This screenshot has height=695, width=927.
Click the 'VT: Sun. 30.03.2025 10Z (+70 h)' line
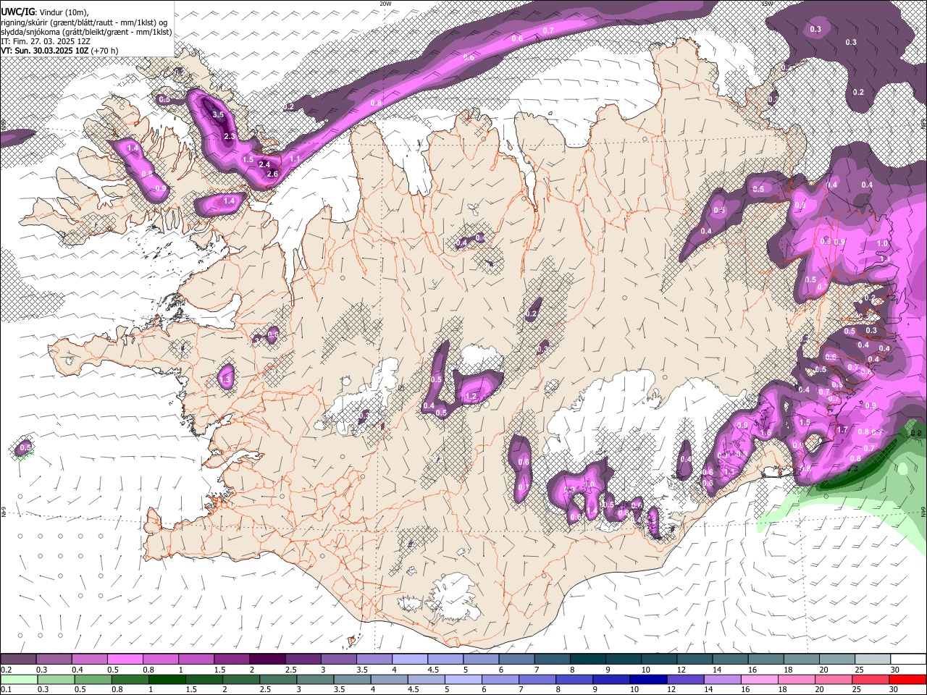[x=59, y=51]
